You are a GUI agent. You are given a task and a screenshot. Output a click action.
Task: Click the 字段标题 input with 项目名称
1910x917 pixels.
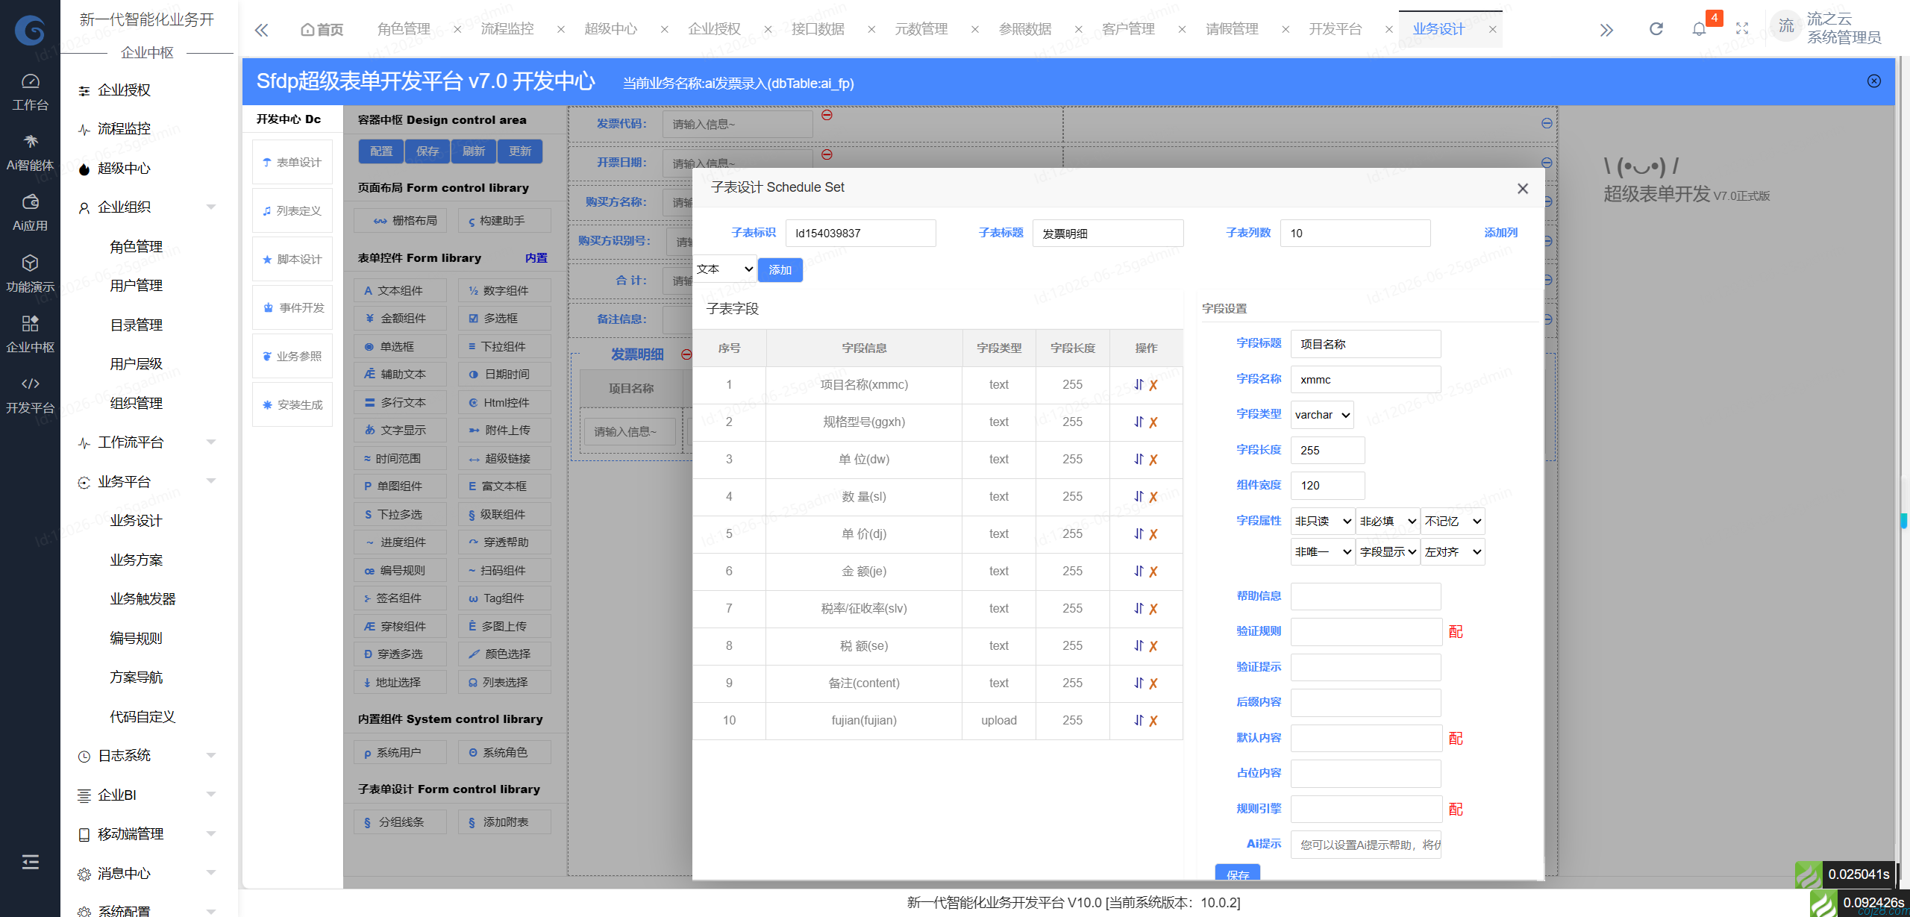click(1366, 344)
